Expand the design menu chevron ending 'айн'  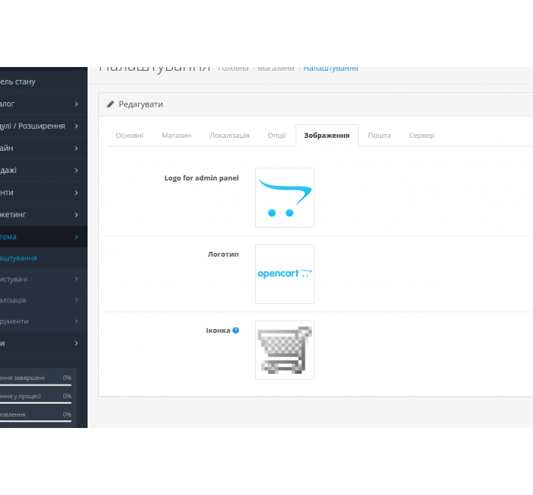76,148
